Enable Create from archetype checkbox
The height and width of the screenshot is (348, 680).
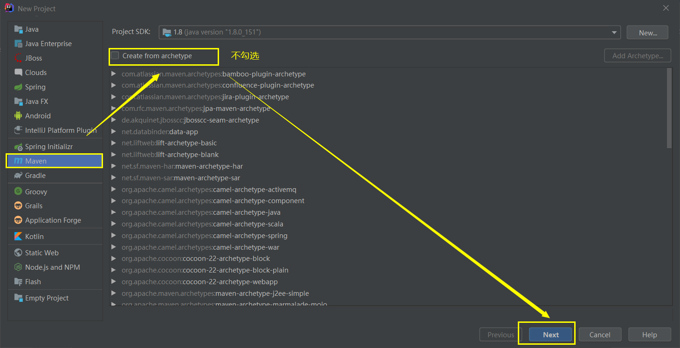click(115, 55)
